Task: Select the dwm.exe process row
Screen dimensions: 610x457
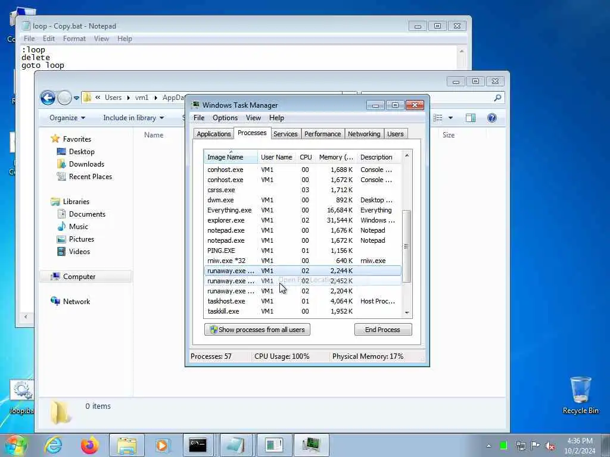Action: pos(303,200)
